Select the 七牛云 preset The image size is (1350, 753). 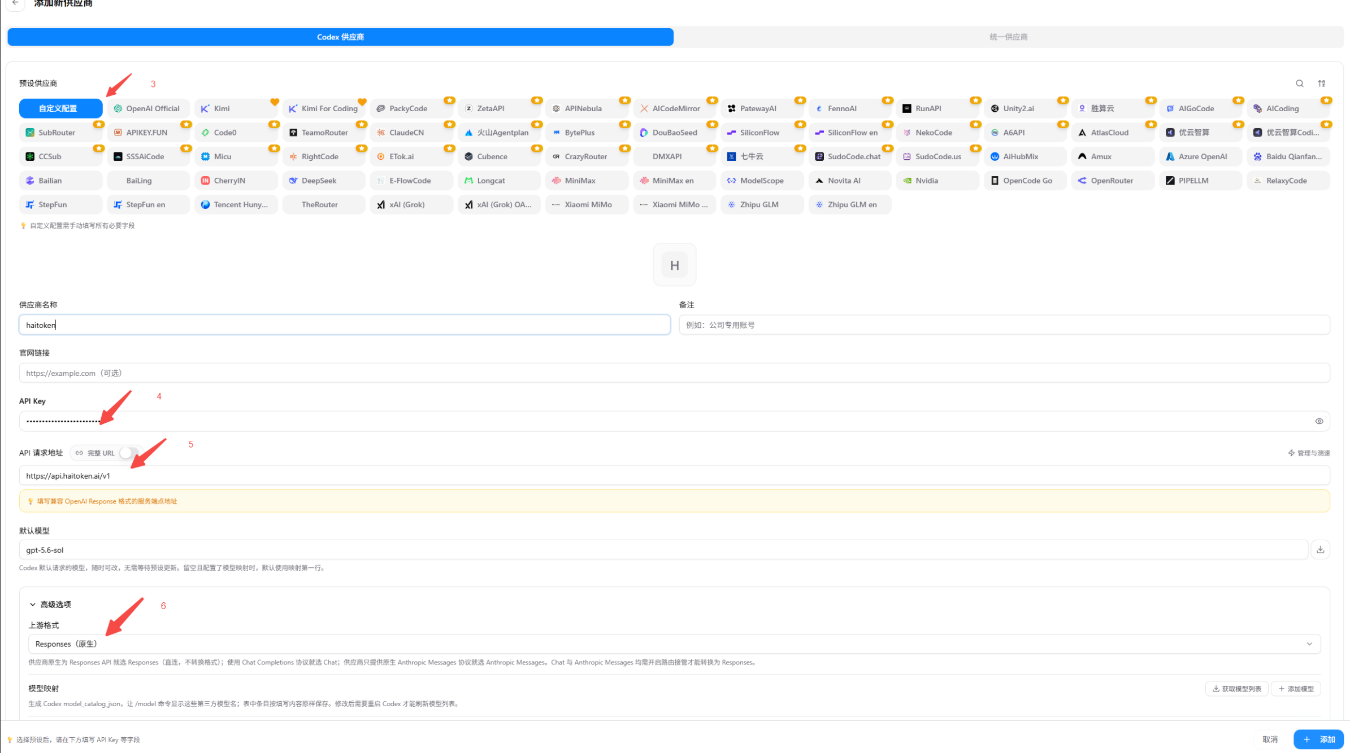coord(762,156)
